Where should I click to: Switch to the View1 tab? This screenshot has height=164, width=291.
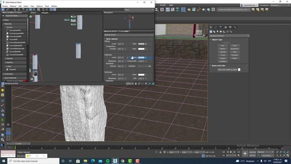pos(33,13)
